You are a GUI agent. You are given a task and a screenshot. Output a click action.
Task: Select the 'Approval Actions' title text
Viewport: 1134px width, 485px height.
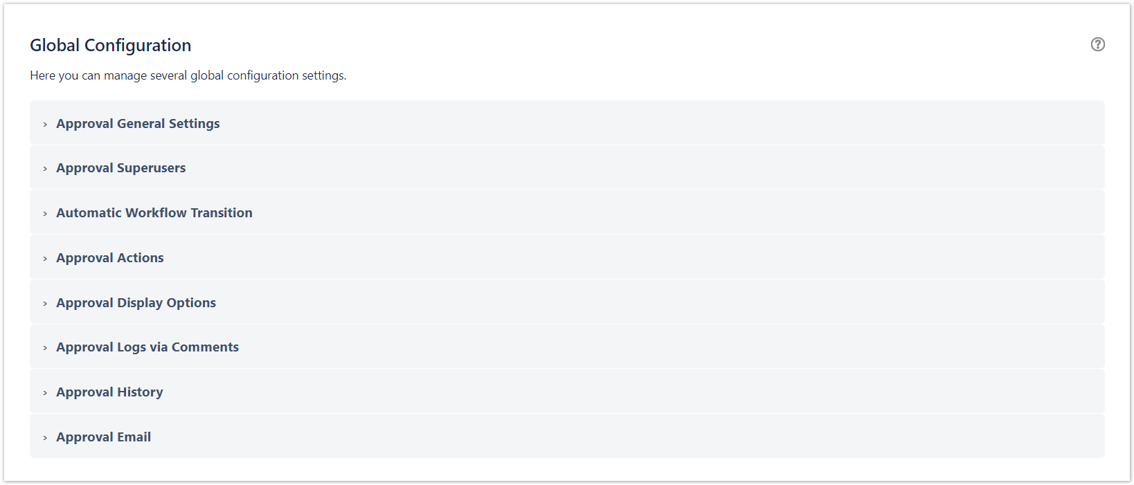[110, 258]
